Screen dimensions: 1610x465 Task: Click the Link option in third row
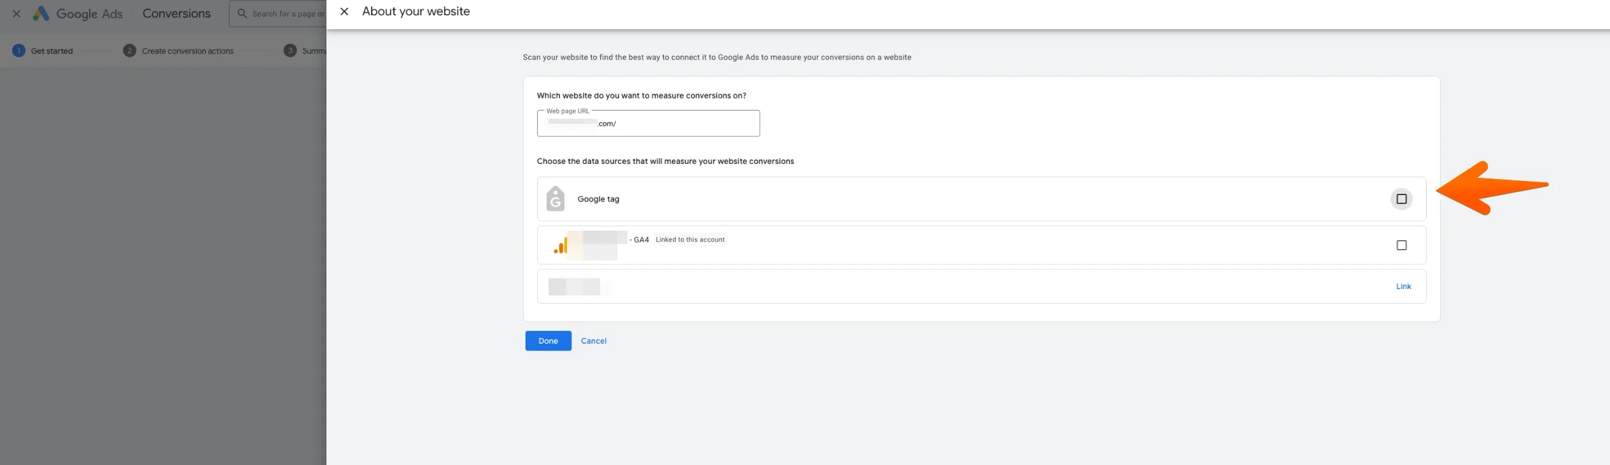coord(1403,286)
